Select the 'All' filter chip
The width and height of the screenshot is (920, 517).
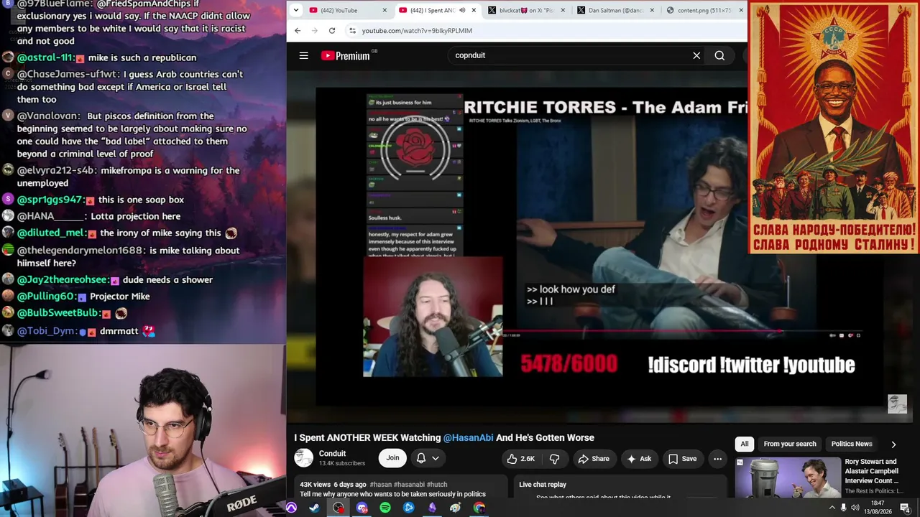tap(745, 444)
